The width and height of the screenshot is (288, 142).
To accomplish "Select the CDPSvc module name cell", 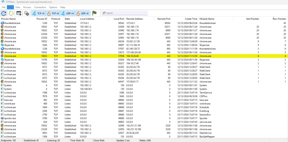I will pyautogui.click(x=204, y=96).
